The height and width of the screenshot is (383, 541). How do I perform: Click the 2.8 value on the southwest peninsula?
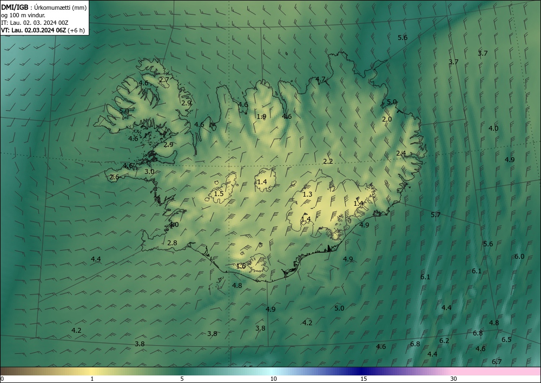pyautogui.click(x=172, y=243)
